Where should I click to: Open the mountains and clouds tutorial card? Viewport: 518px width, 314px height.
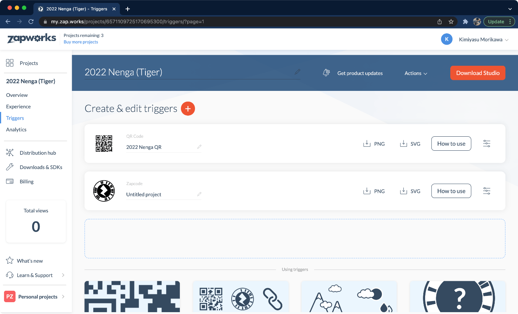point(349,297)
